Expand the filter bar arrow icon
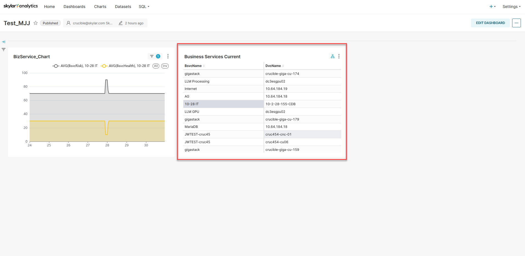Image resolution: width=525 pixels, height=256 pixels. click(4, 42)
